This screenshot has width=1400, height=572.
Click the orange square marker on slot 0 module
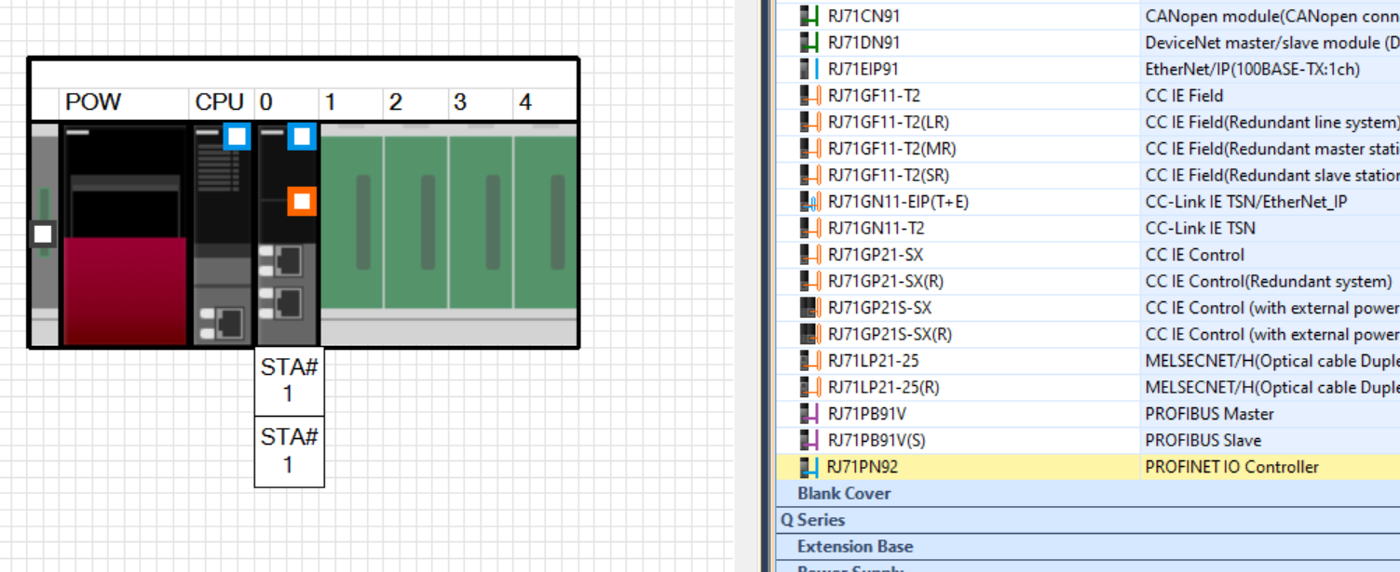pyautogui.click(x=301, y=201)
